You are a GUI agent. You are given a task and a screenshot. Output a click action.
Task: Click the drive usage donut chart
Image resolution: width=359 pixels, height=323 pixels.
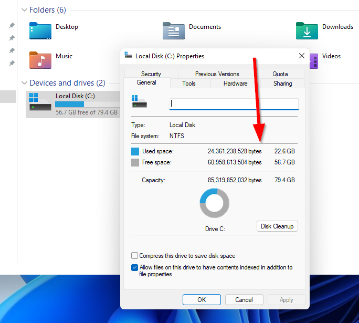point(214,203)
